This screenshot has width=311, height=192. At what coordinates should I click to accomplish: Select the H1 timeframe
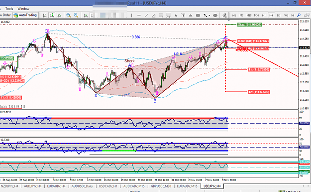point(264,15)
